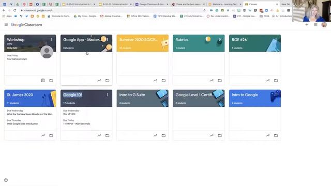Reload the page with the browser refresh button
The image size is (331, 186).
pos(15,10)
